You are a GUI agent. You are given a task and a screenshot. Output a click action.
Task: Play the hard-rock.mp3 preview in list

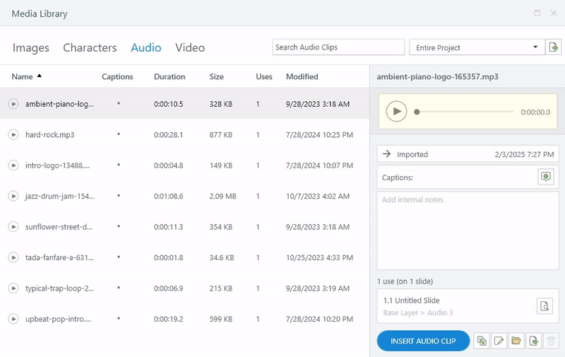pyautogui.click(x=13, y=134)
